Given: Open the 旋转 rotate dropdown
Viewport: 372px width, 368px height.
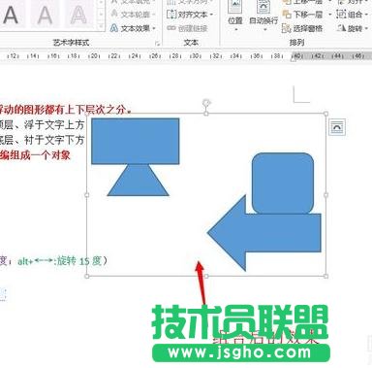Looking at the screenshot, I should (x=352, y=28).
